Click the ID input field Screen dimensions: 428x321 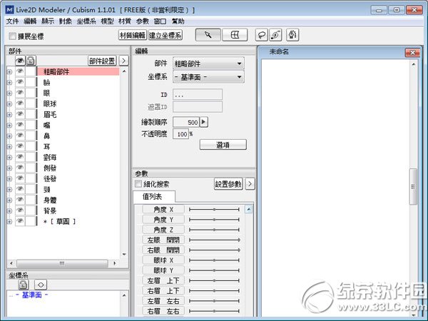point(198,95)
